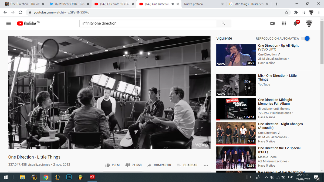Open Chrome from the taskbar
324x182 pixels.
(46, 177)
